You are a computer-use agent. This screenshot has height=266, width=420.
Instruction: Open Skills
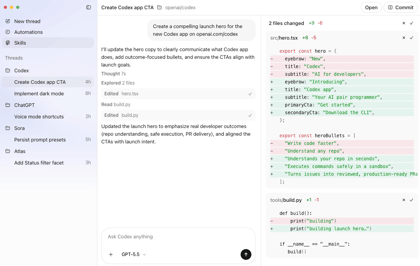48,43
